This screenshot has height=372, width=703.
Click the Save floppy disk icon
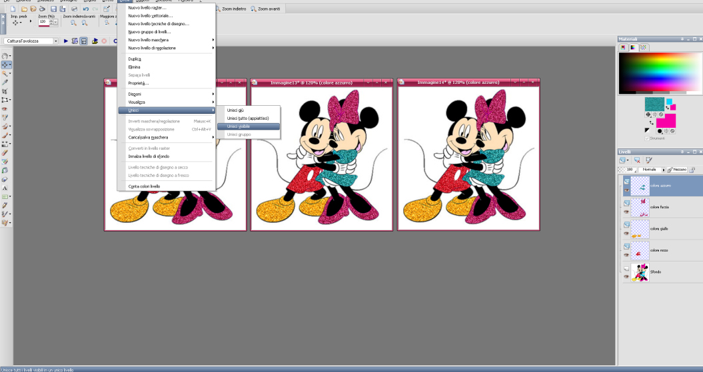[x=54, y=9]
